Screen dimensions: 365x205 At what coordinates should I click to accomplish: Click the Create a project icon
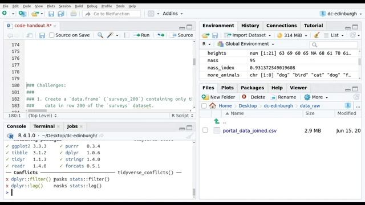(x=22, y=14)
